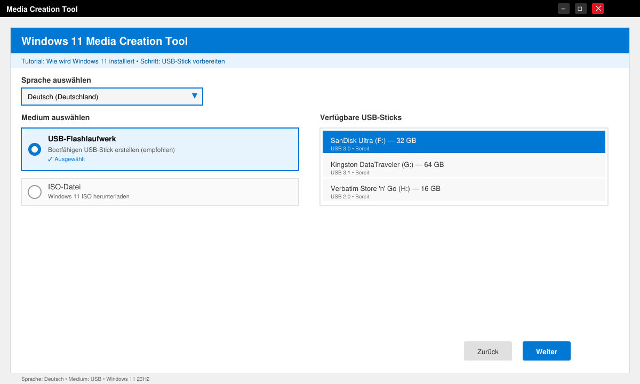Maximize the Media Creation Tool window

[581, 9]
